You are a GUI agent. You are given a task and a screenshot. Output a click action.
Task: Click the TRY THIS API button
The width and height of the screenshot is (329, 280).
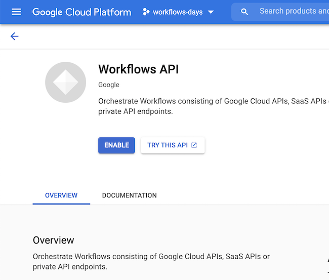click(173, 145)
